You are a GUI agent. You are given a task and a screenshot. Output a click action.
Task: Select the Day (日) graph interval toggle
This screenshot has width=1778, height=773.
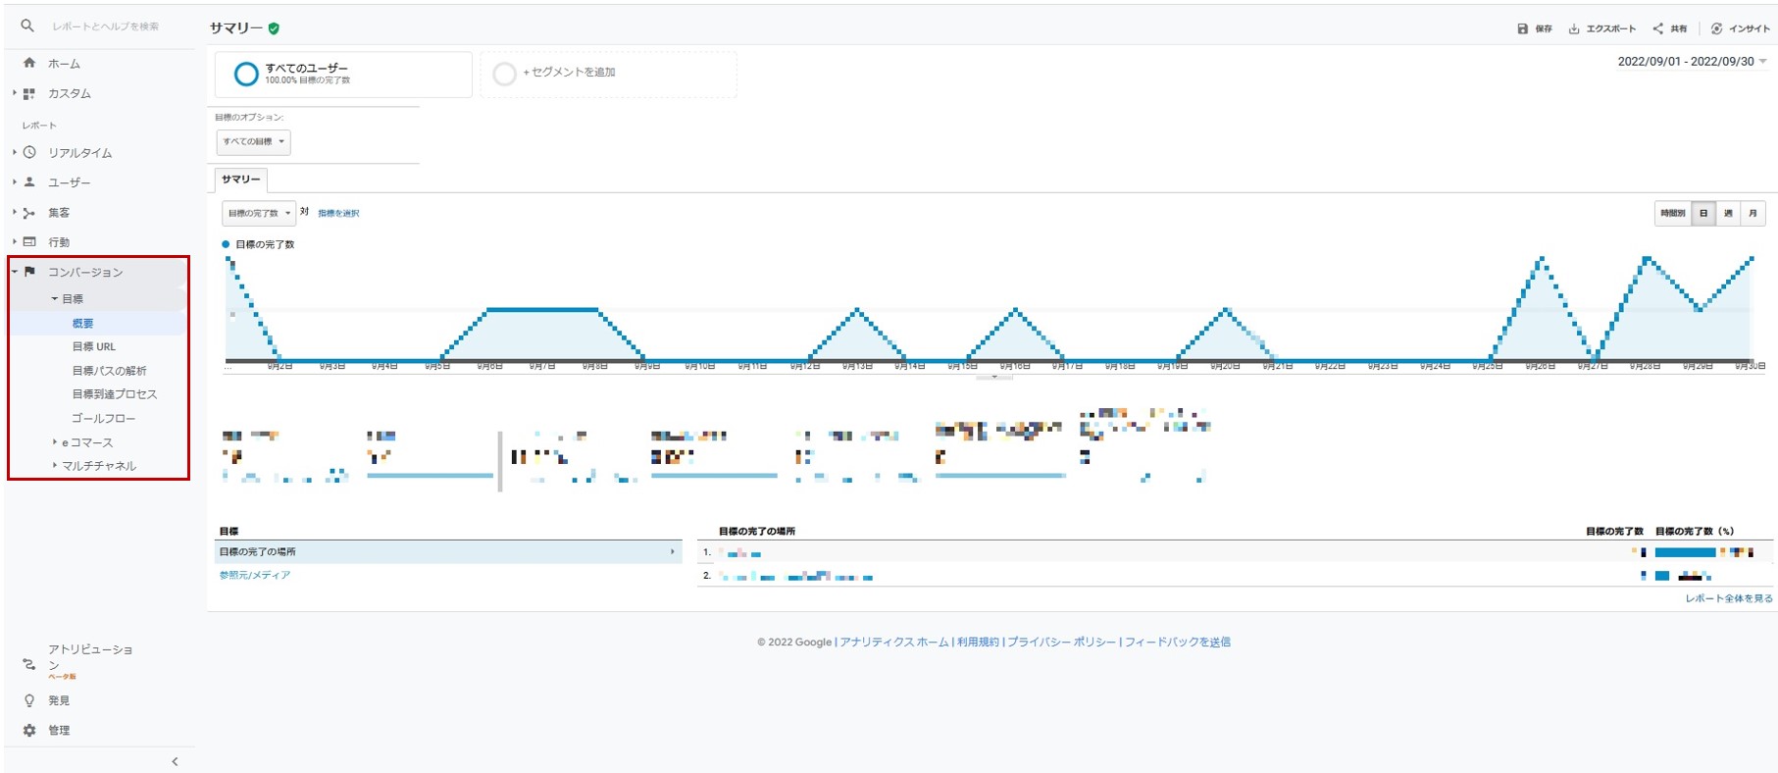(x=1703, y=213)
